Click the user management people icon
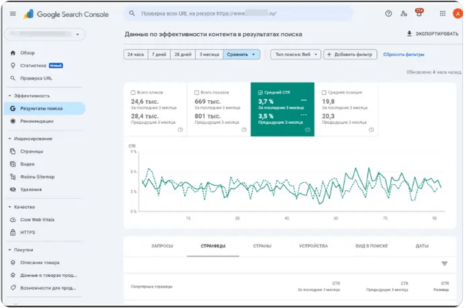466x308 pixels. (x=403, y=13)
